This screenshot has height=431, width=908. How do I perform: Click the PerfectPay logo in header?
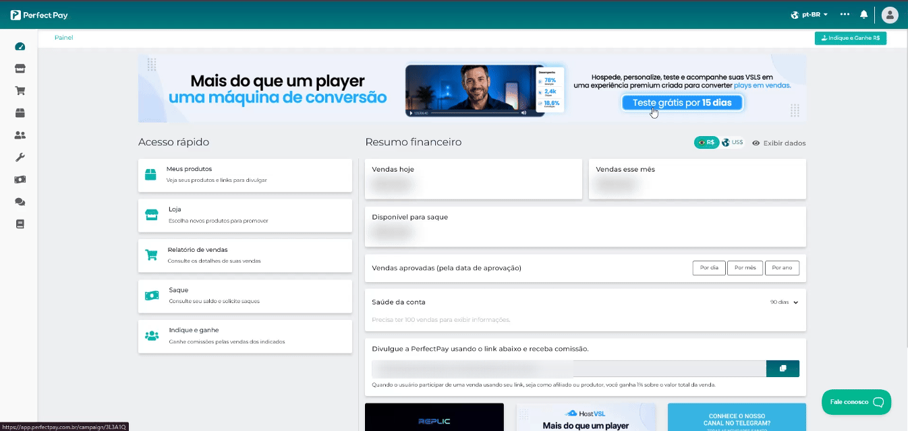(x=39, y=15)
